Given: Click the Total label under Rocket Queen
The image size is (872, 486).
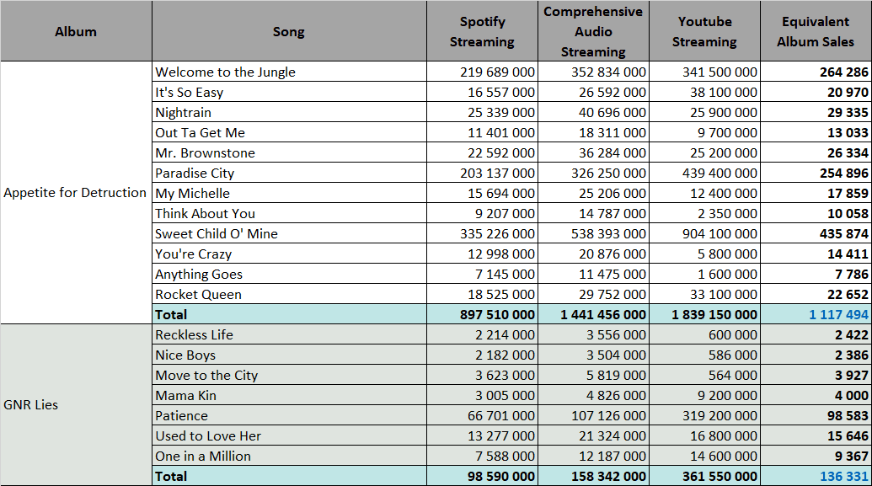Looking at the screenshot, I should [171, 315].
